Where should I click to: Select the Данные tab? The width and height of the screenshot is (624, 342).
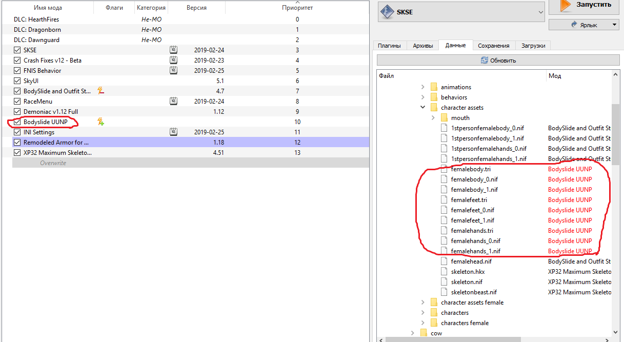tap(456, 45)
